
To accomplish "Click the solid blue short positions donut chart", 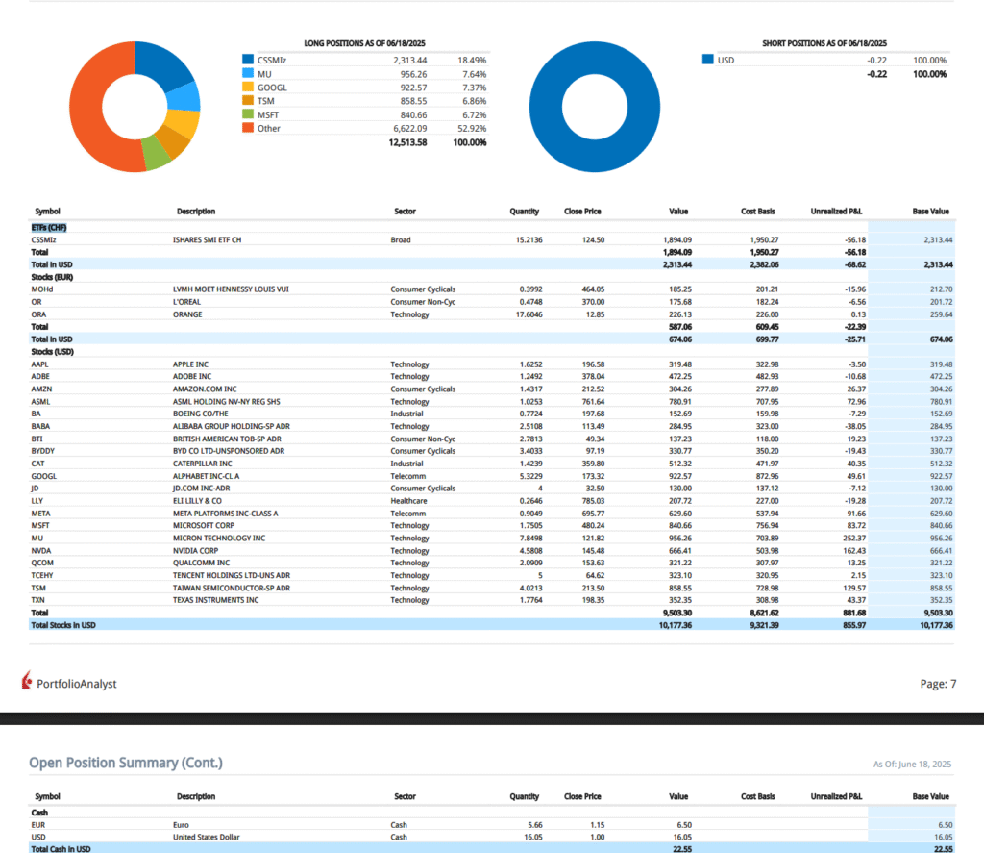I will click(x=594, y=107).
